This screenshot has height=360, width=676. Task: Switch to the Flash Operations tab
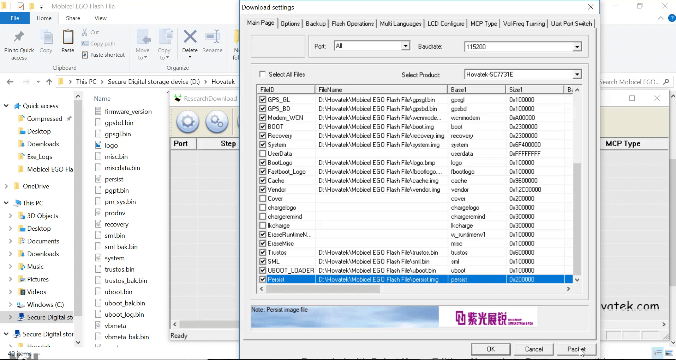pyautogui.click(x=352, y=23)
